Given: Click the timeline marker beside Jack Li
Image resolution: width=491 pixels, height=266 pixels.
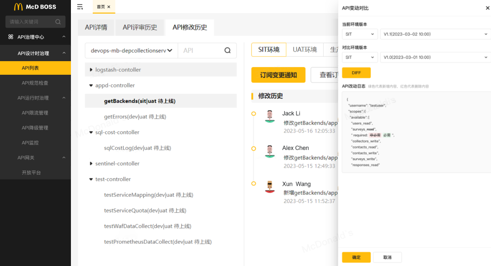Looking at the screenshot, I should tap(254, 114).
